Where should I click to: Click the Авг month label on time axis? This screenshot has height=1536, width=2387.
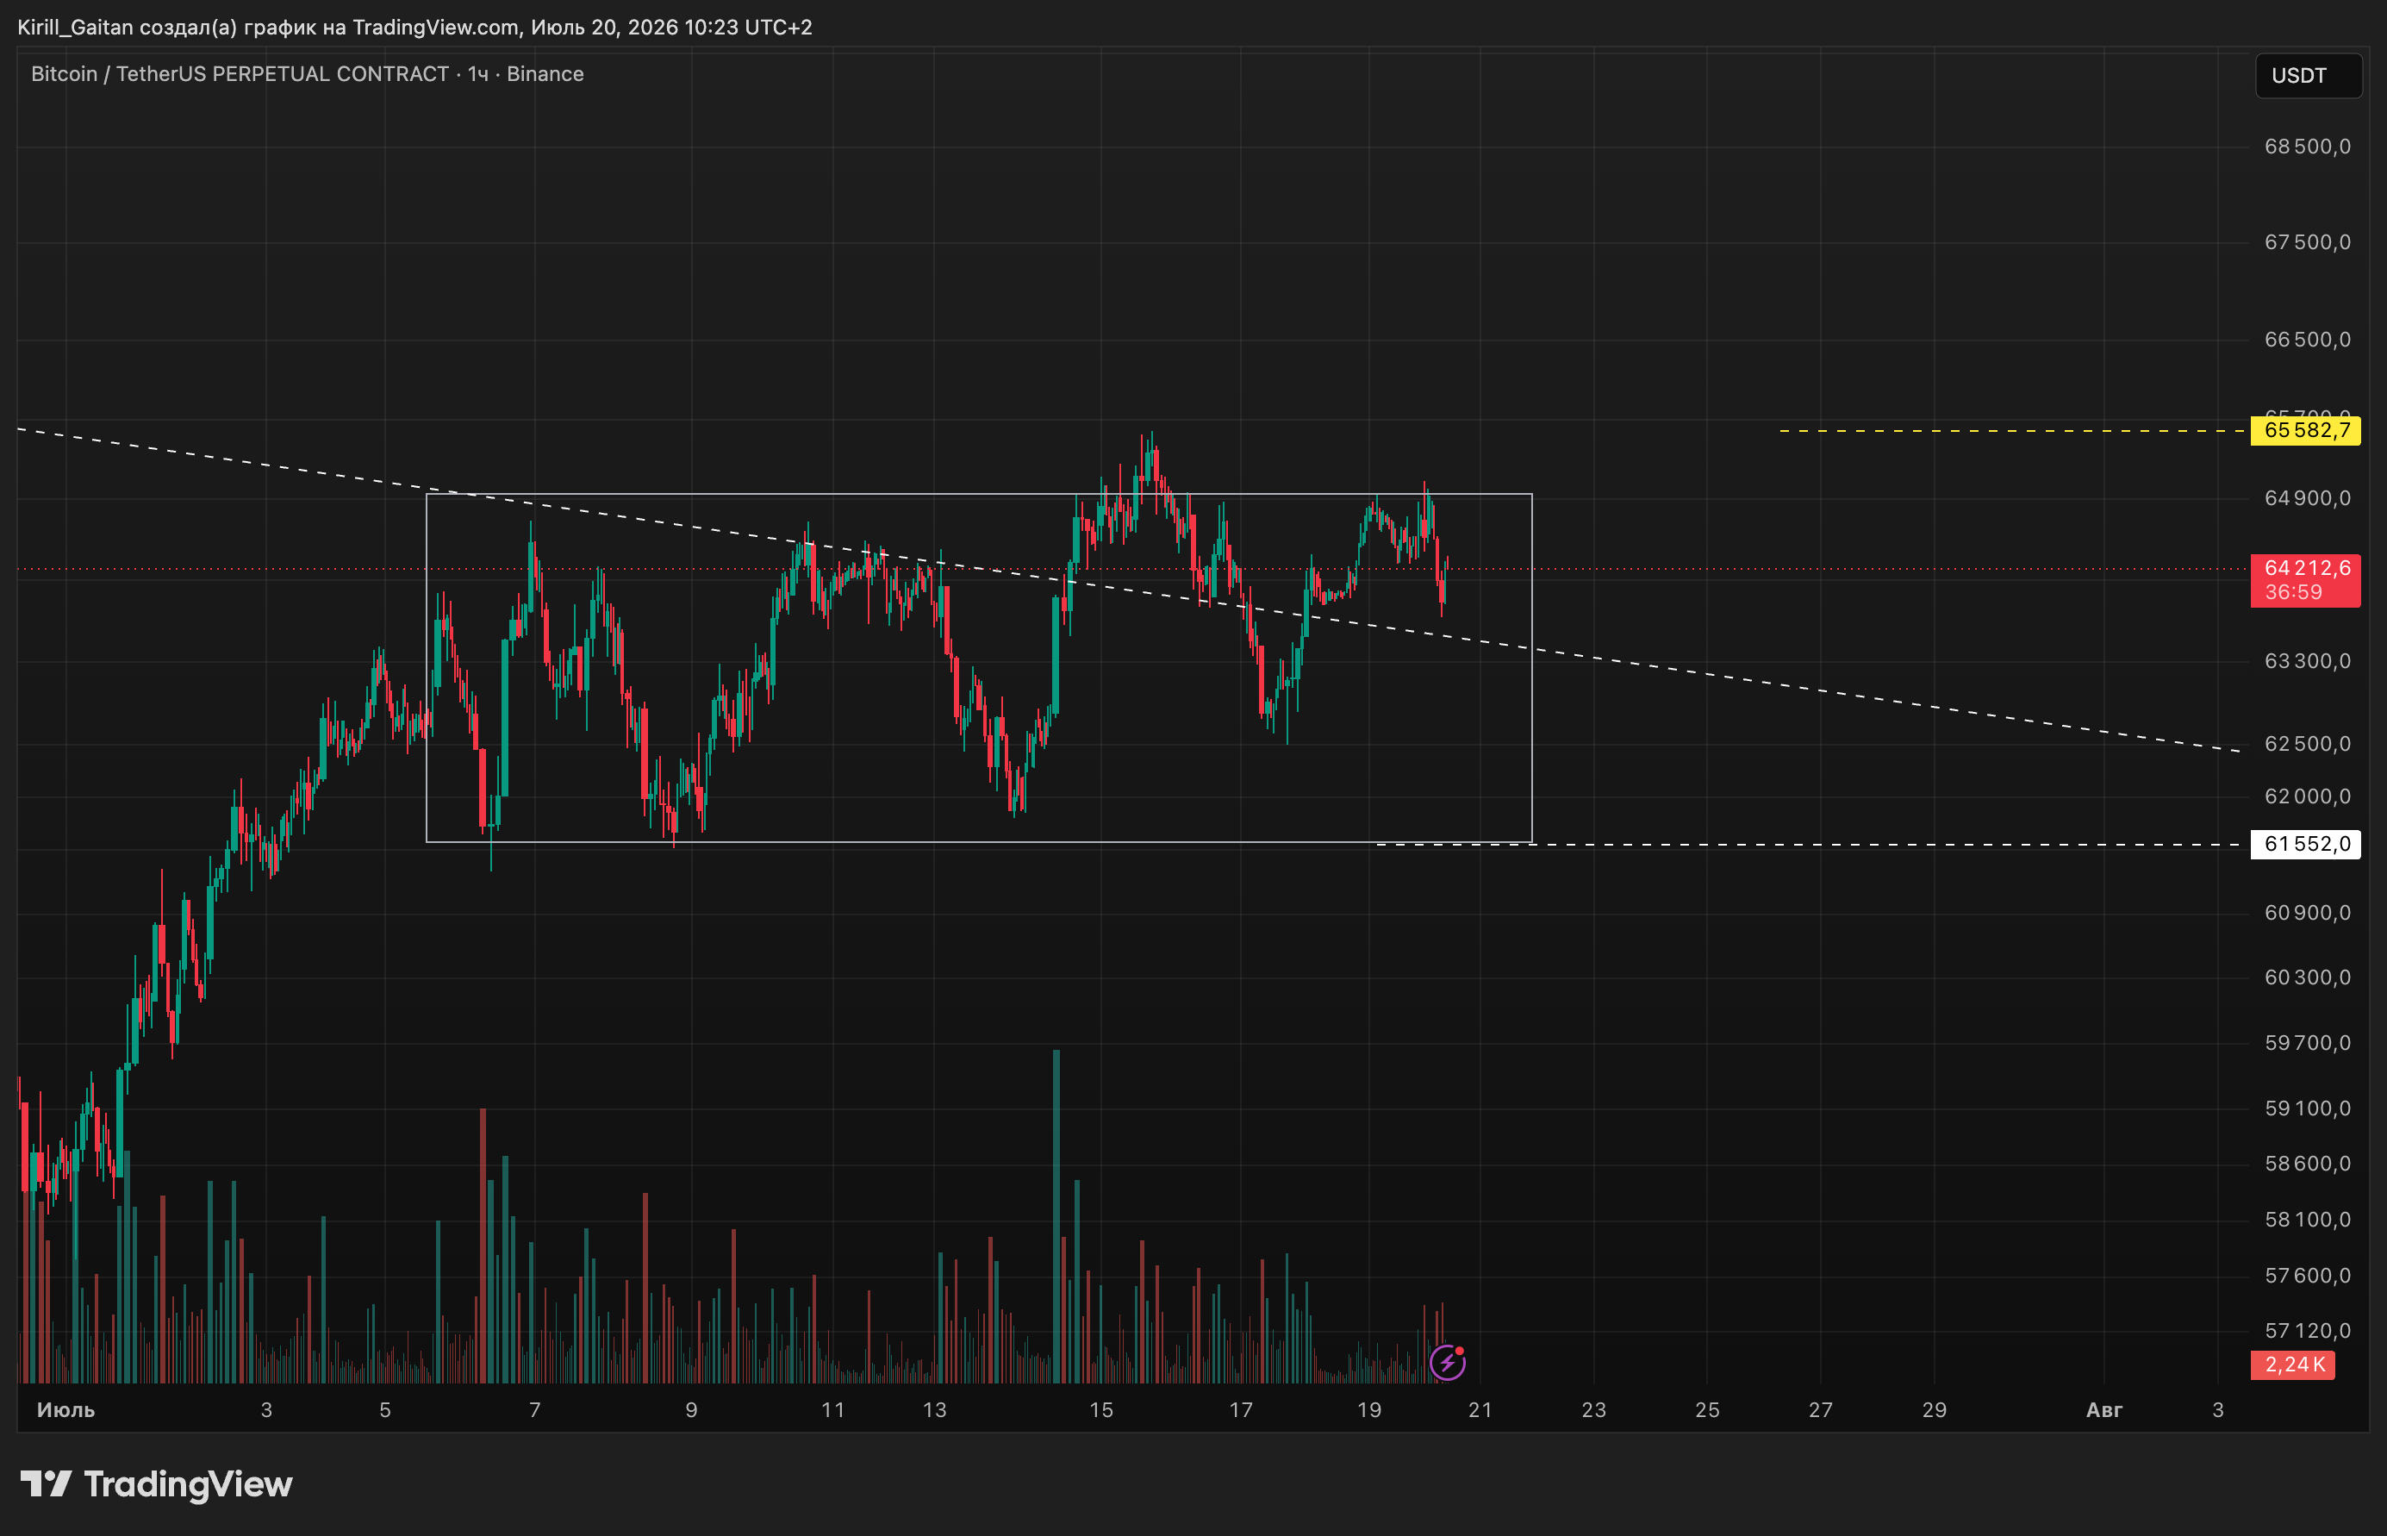point(2103,1410)
